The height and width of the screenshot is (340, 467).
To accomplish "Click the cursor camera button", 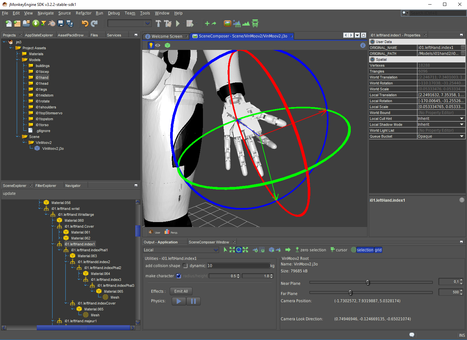I will [x=339, y=250].
